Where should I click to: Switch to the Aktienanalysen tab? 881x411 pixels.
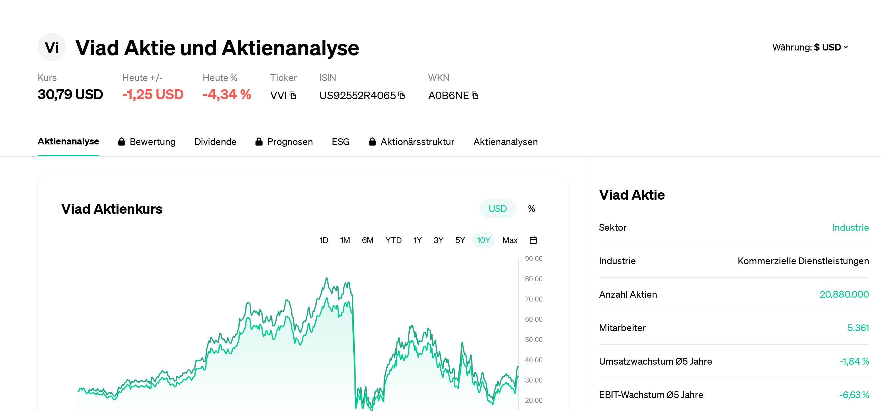point(505,142)
